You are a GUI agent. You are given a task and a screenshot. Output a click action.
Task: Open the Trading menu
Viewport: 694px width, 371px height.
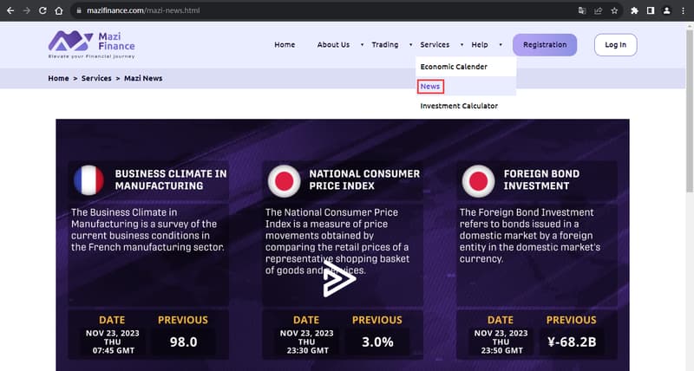coord(385,45)
